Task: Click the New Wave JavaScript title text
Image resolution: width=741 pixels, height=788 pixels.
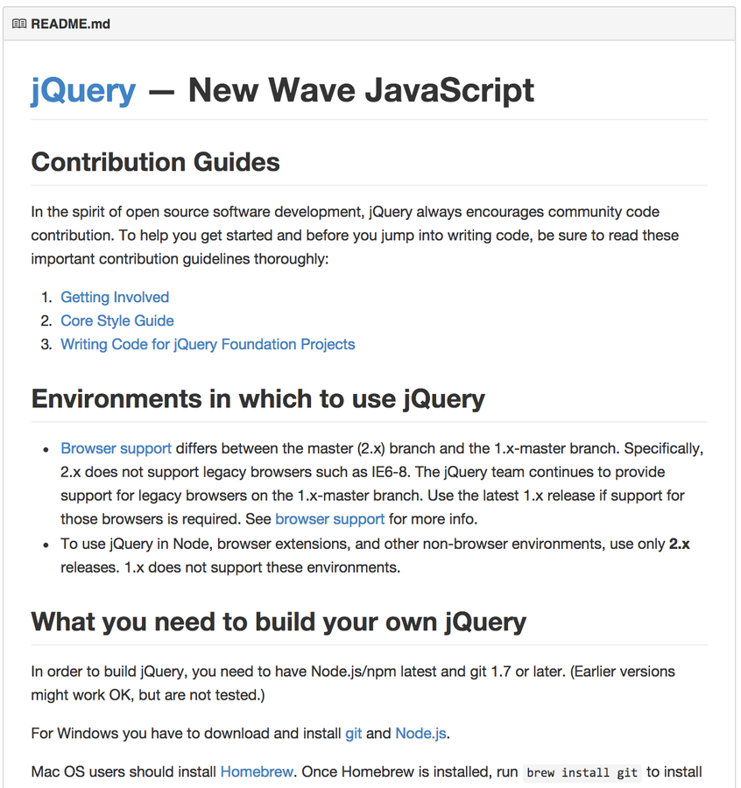Action: tap(361, 90)
